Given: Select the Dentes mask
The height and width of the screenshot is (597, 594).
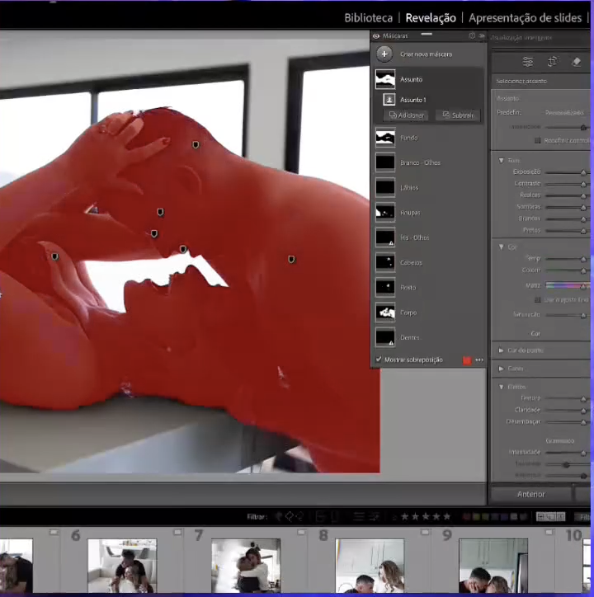Looking at the screenshot, I should (x=428, y=337).
